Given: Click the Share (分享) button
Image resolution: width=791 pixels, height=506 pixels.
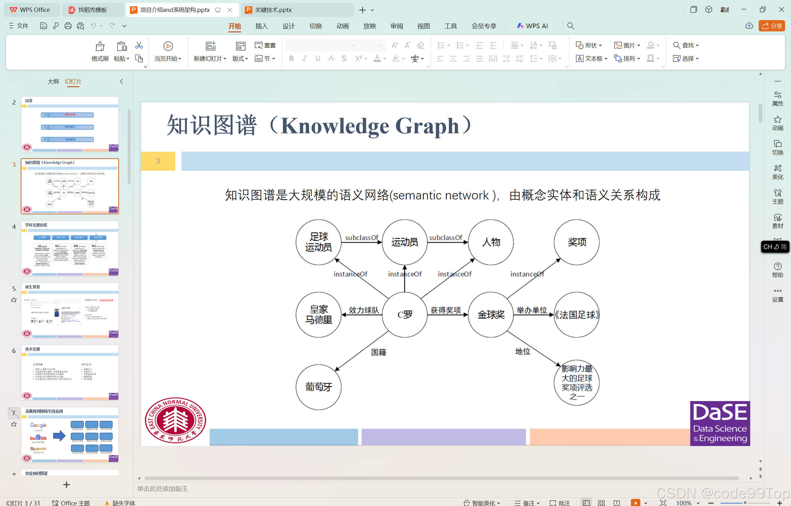Looking at the screenshot, I should (x=771, y=26).
